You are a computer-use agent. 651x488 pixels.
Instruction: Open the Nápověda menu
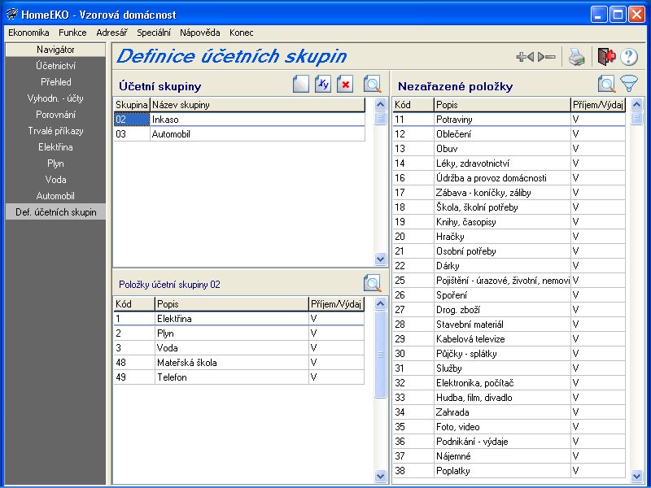(200, 33)
